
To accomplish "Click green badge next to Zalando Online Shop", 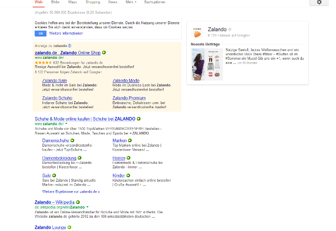I will (104, 52).
